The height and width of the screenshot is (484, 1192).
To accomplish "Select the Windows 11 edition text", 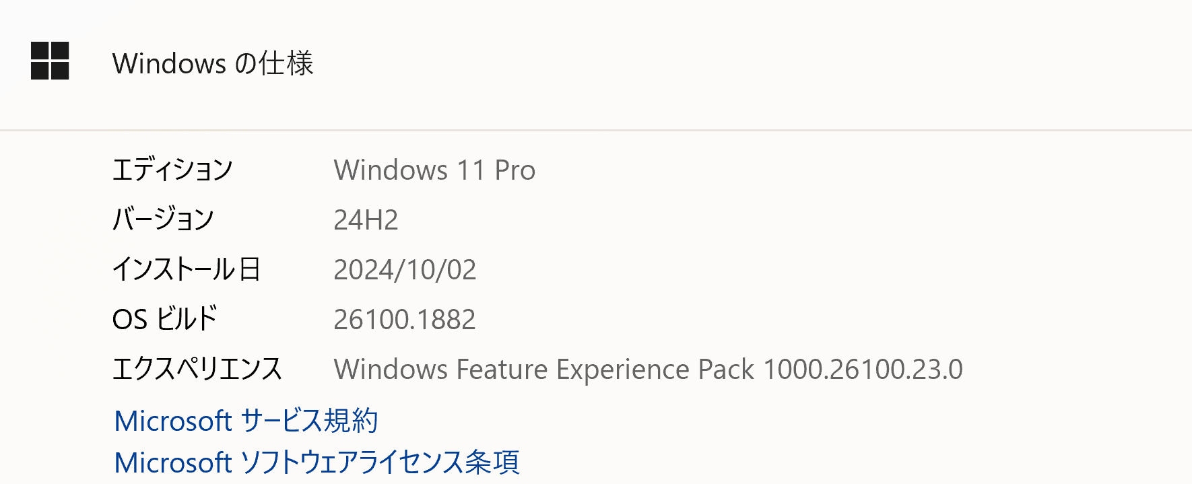I will (x=409, y=170).
